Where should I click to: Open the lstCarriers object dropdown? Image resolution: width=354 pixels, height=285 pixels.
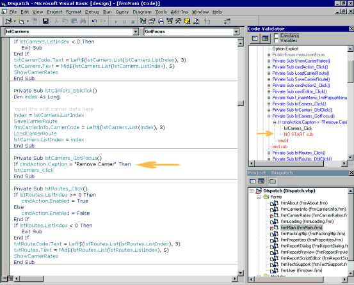tap(136, 31)
